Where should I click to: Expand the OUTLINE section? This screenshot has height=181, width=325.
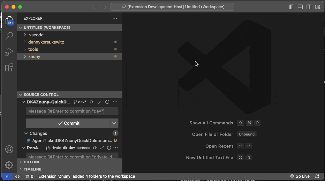pyautogui.click(x=70, y=162)
